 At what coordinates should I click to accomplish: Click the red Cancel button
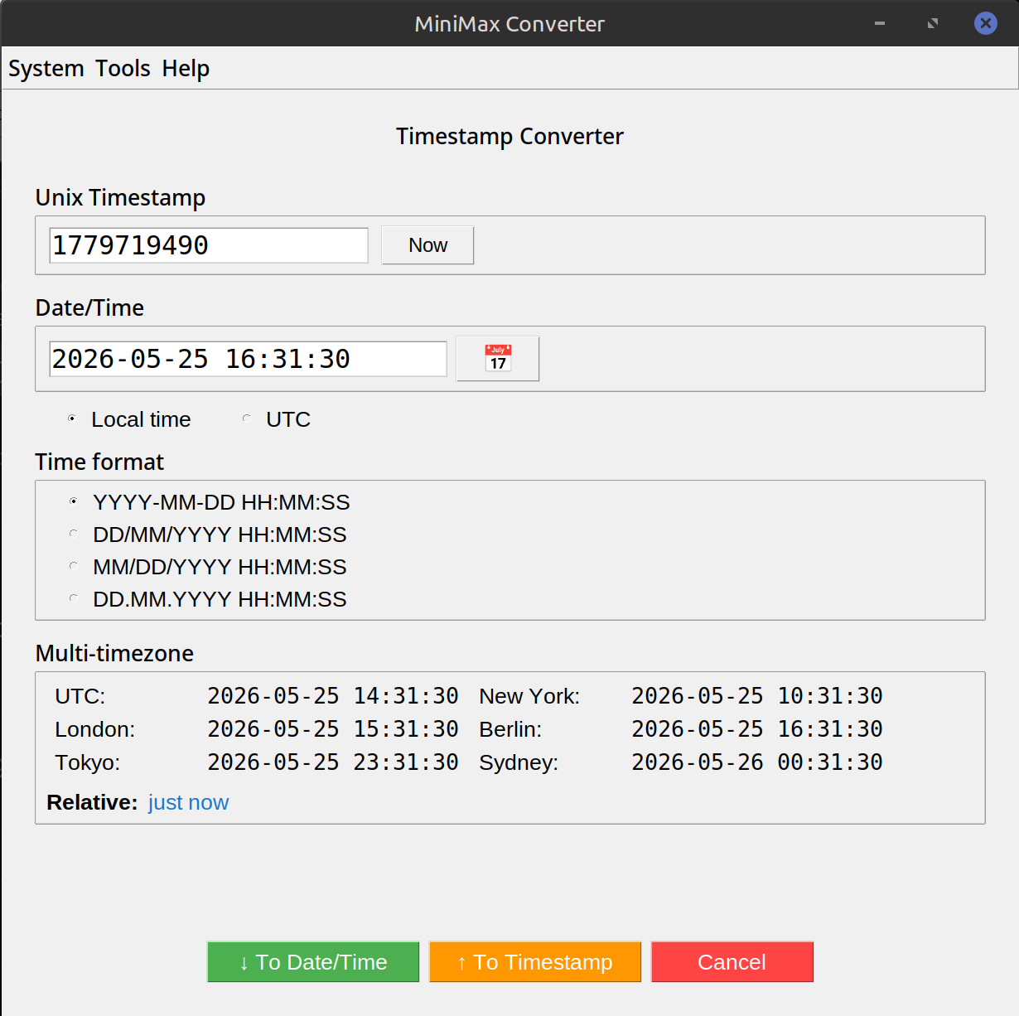point(732,962)
